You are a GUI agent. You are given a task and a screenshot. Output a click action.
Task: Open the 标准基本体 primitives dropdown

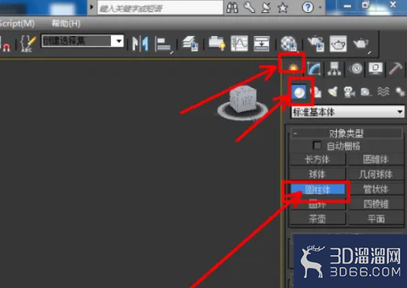tap(348, 112)
